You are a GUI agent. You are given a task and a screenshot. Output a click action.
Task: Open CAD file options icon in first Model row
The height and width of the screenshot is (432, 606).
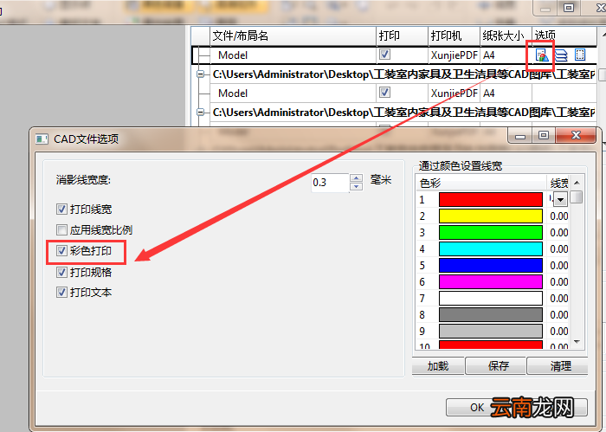[541, 55]
